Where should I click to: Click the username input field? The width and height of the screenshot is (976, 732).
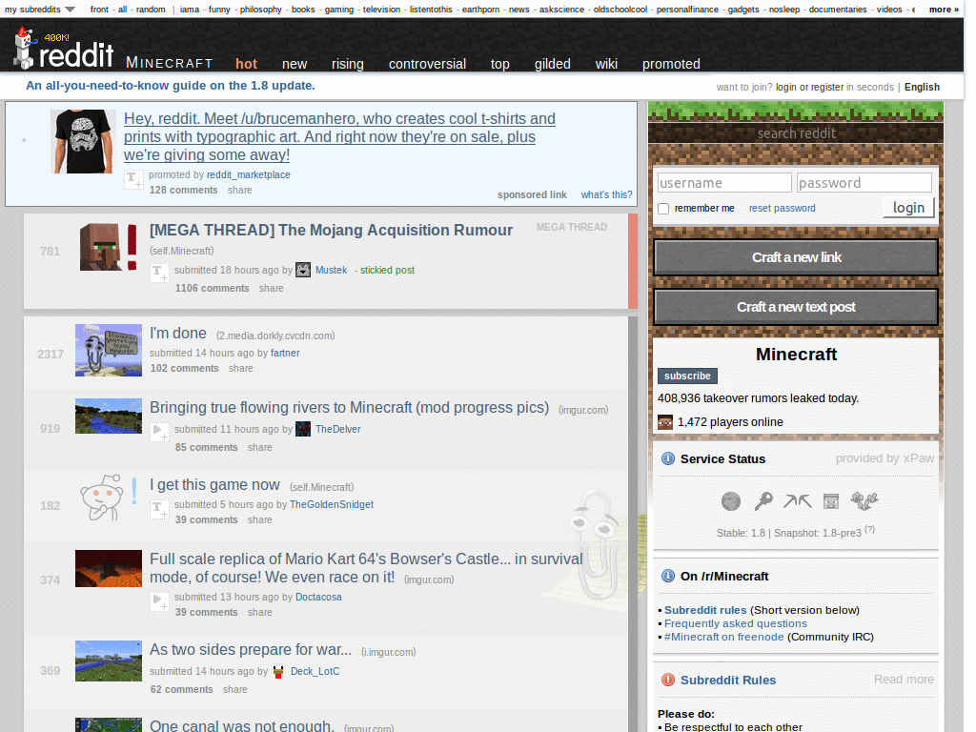click(x=724, y=182)
